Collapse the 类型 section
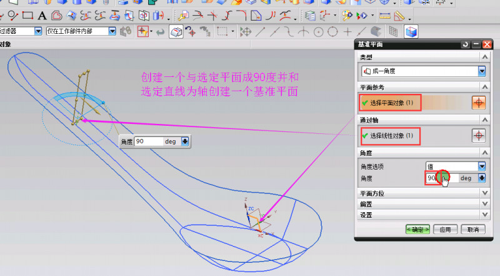 pyautogui.click(x=485, y=57)
